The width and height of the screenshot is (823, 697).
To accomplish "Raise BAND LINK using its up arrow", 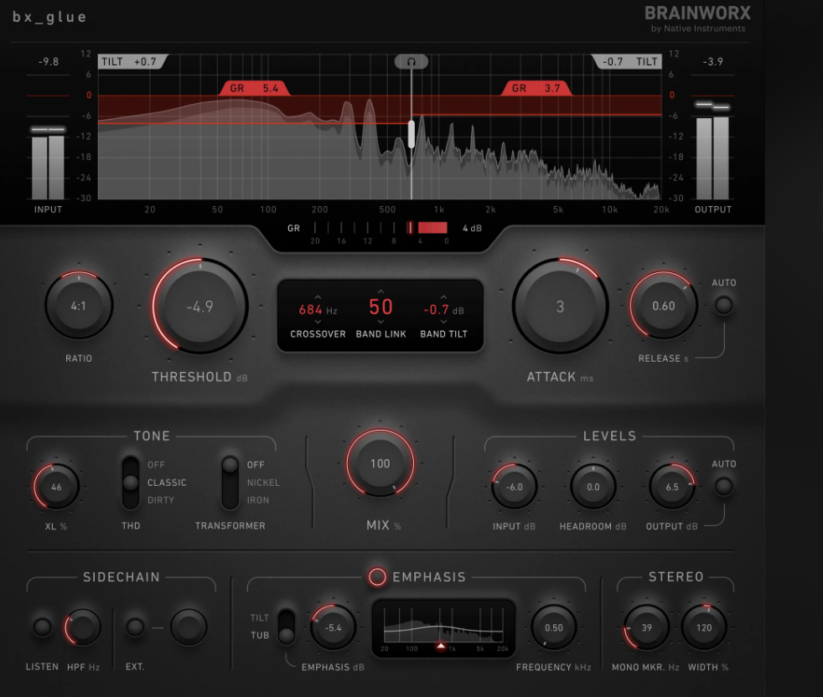I will (380, 293).
